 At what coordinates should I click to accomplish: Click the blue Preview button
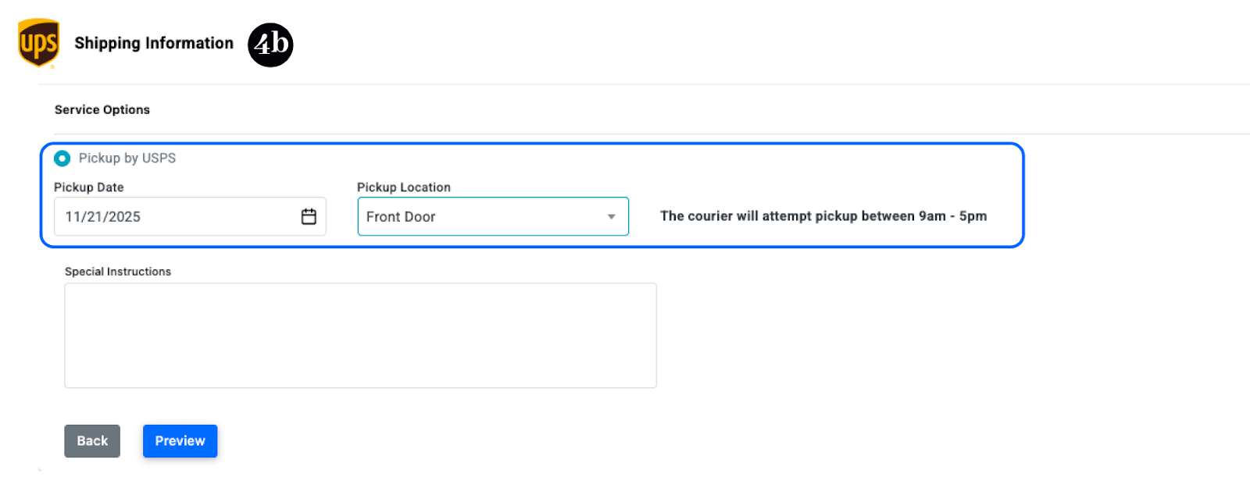click(180, 441)
